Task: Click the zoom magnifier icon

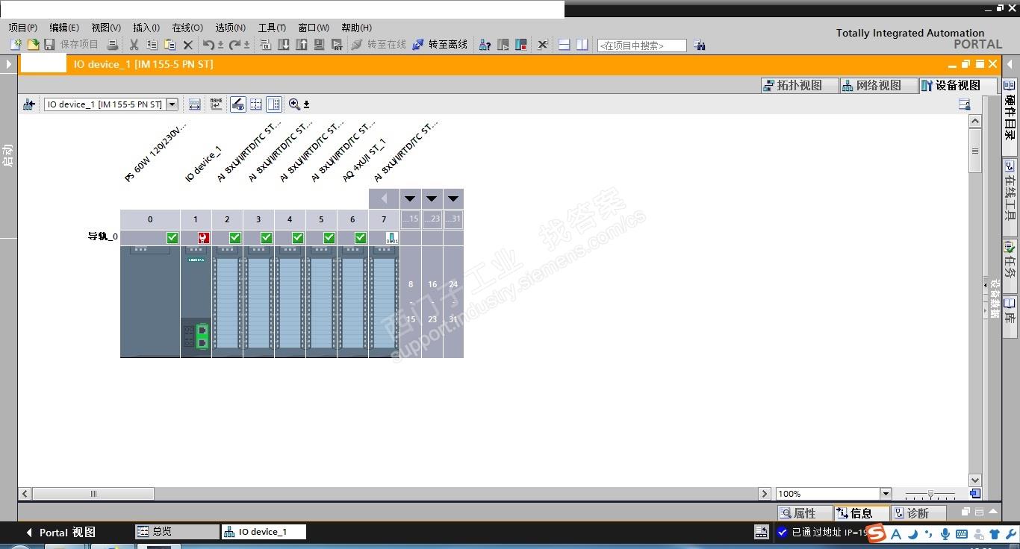Action: click(294, 104)
